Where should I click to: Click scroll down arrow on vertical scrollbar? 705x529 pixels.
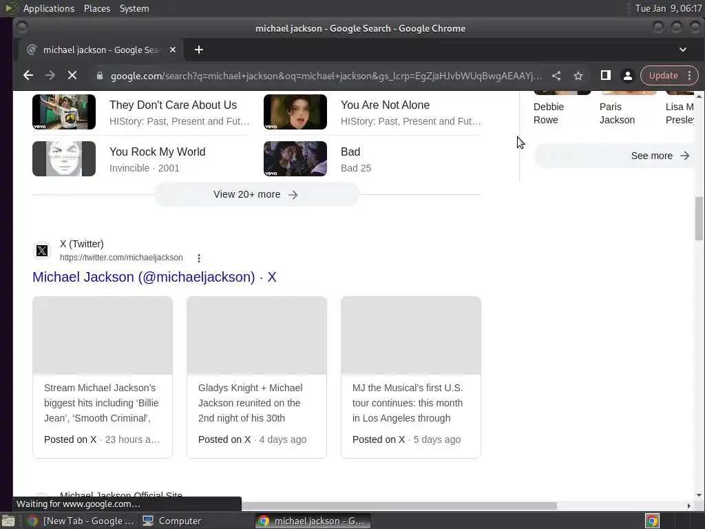click(x=699, y=495)
